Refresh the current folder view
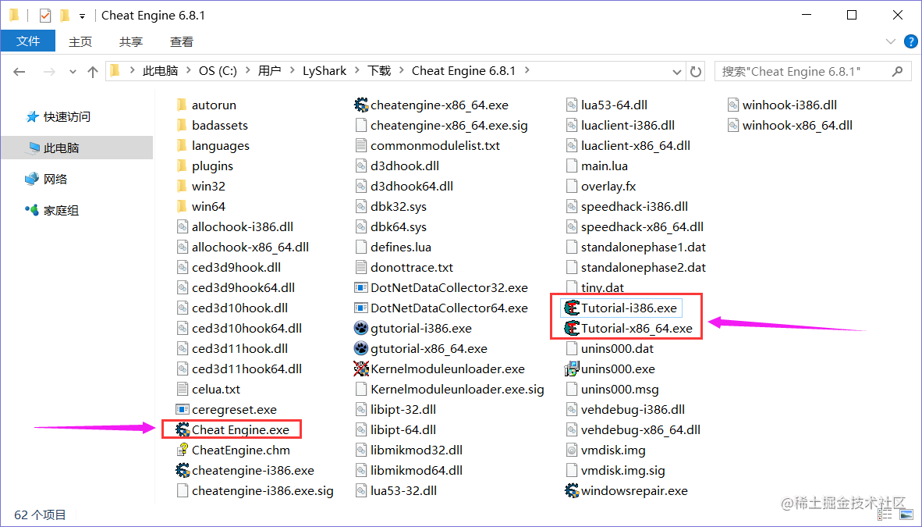Screen dimensions: 922x527 696,71
